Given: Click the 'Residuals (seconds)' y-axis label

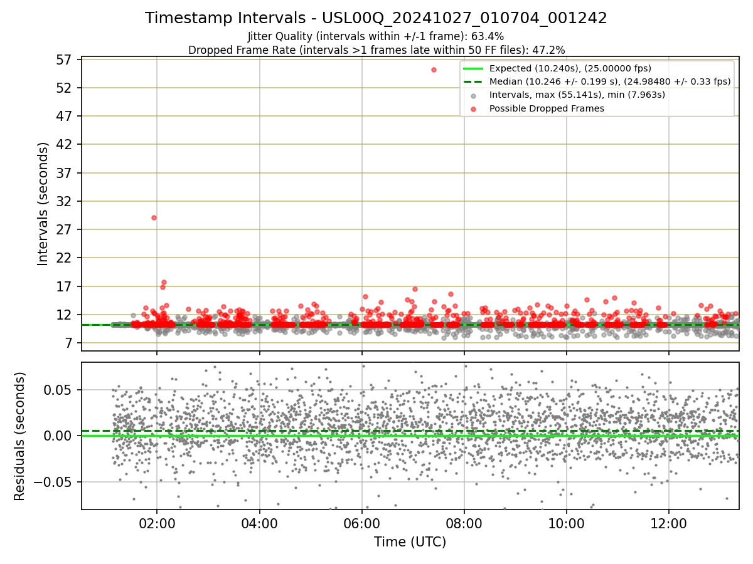Looking at the screenshot, I should pos(19,436).
